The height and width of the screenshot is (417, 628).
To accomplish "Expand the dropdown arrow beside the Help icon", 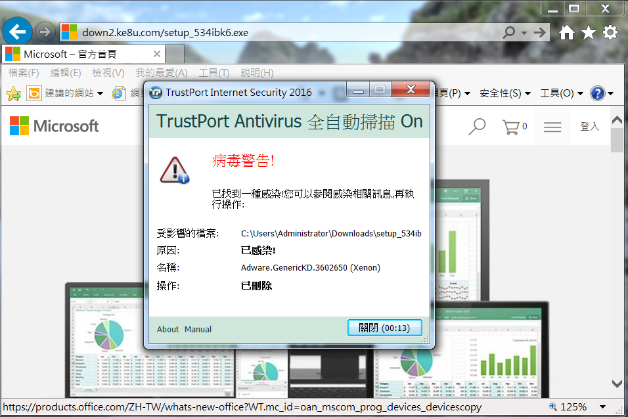I will point(610,94).
